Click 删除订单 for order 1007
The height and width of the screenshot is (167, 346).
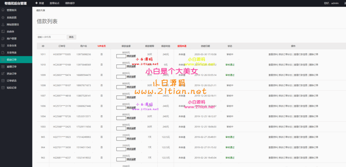click(314, 96)
